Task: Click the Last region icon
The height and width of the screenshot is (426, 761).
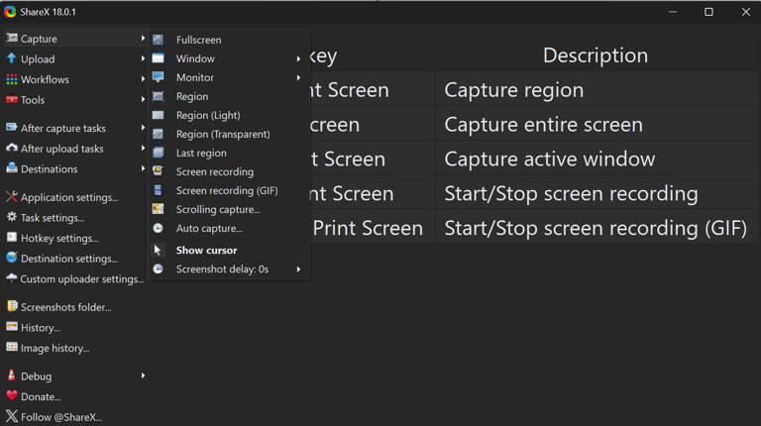Action: pos(158,153)
